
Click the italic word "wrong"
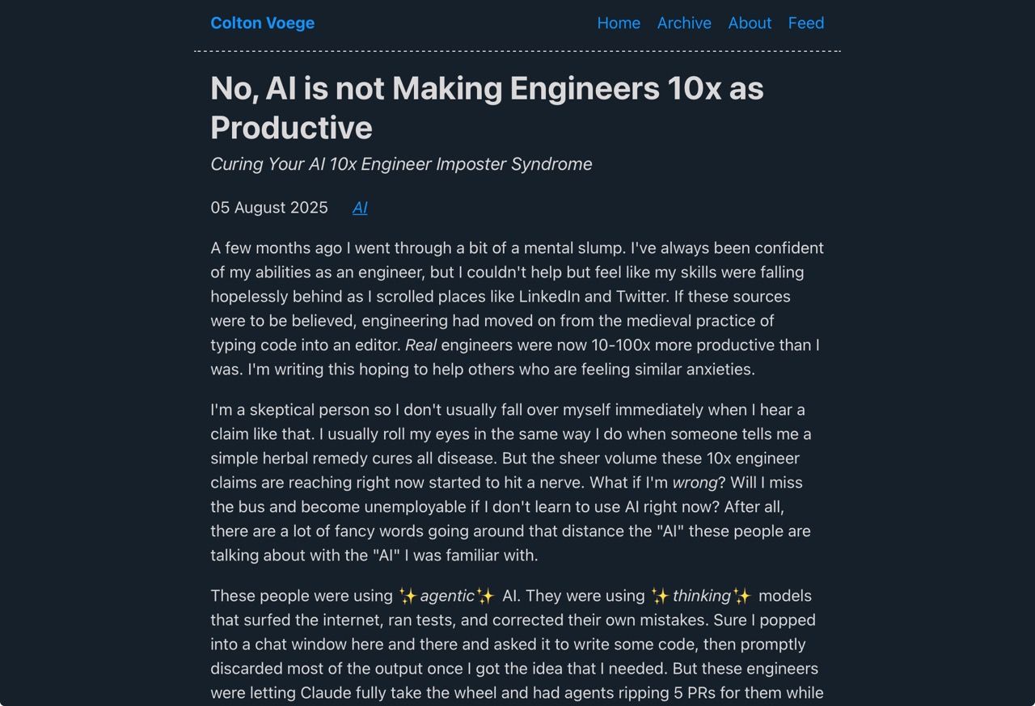(x=695, y=483)
